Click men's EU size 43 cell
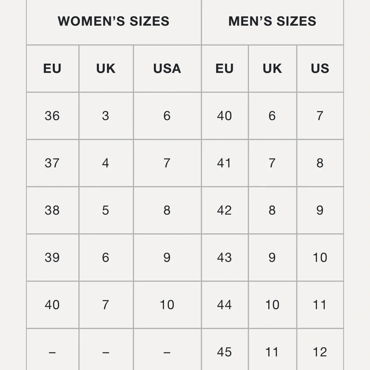Screen dimensions: 370x370 (225, 258)
